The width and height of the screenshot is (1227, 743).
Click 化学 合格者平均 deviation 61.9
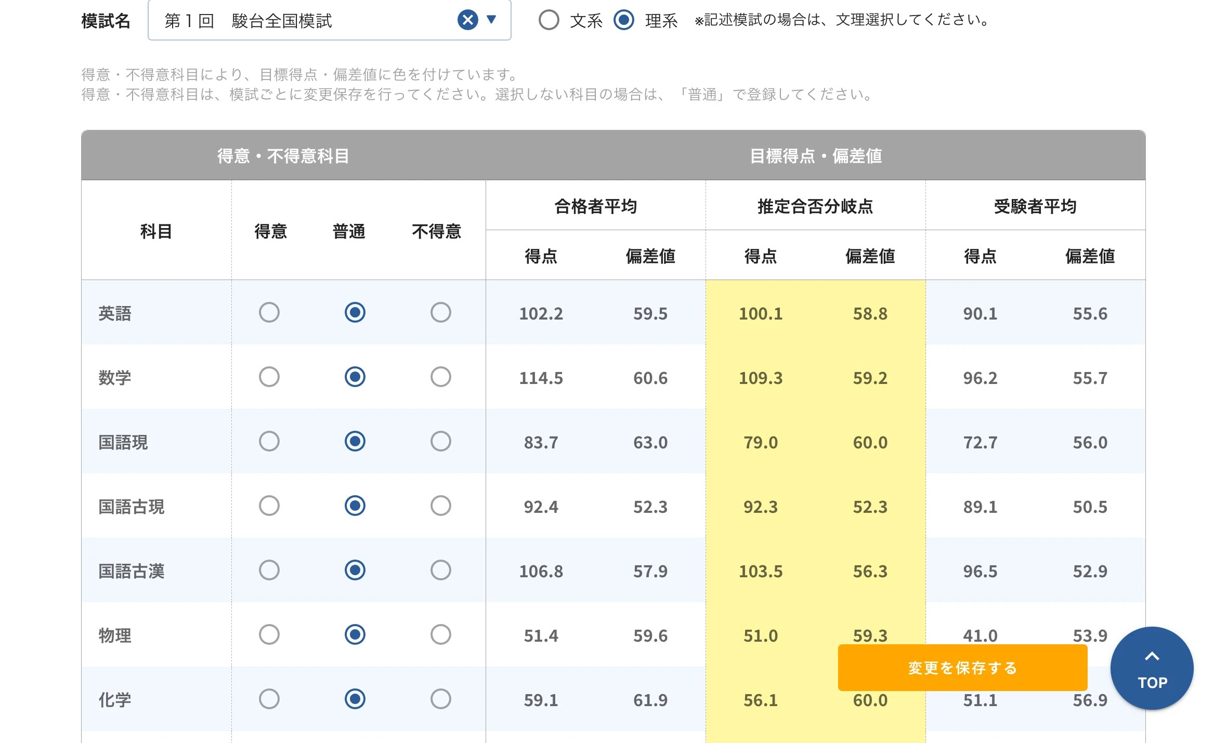650,700
